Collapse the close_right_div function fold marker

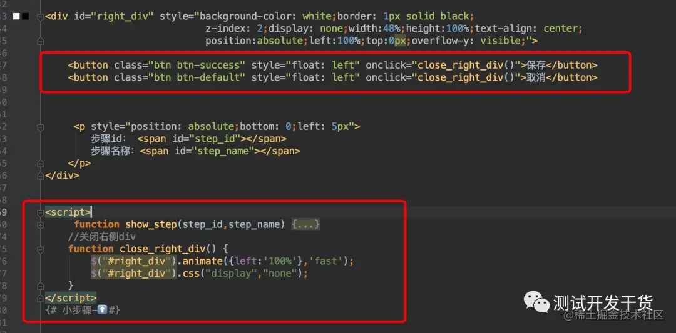coord(40,249)
